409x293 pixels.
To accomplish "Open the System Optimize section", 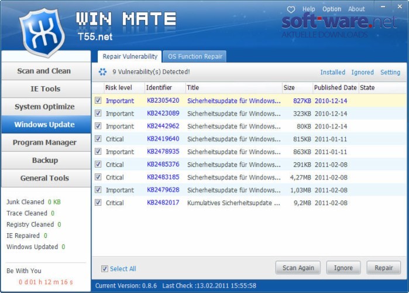I will pyautogui.click(x=46, y=107).
